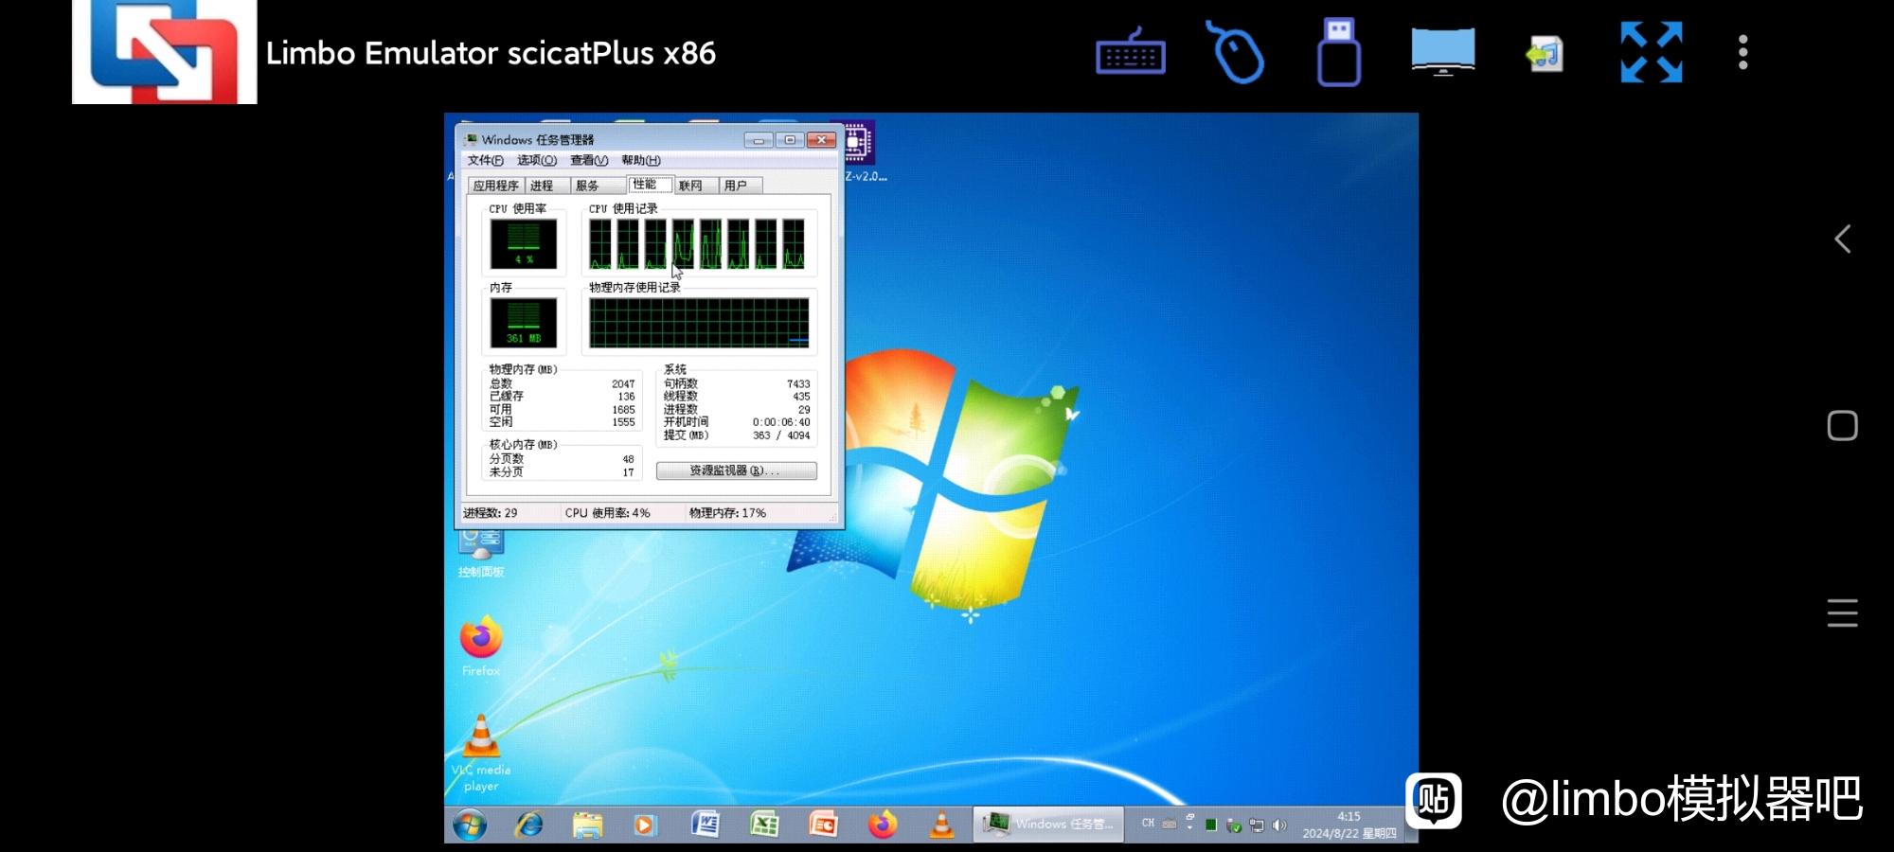Viewport: 1894px width, 852px height.
Task: Click the first CPU 使用记录 core graph
Action: (600, 244)
